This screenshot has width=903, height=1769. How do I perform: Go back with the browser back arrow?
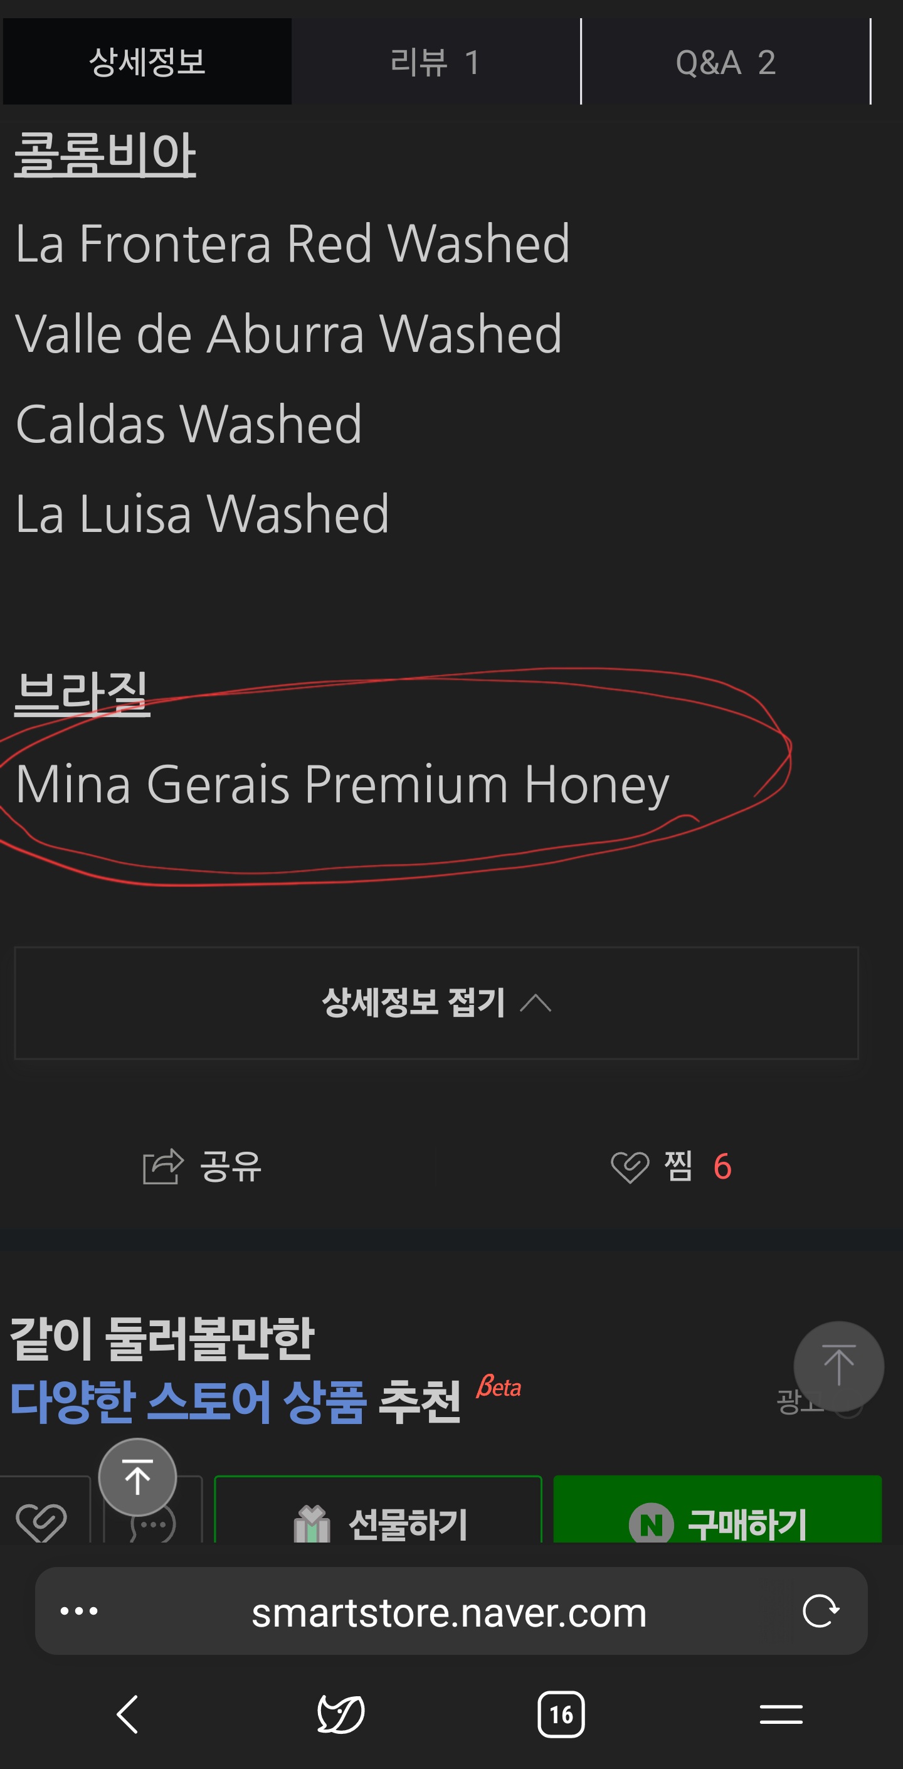(x=128, y=1714)
